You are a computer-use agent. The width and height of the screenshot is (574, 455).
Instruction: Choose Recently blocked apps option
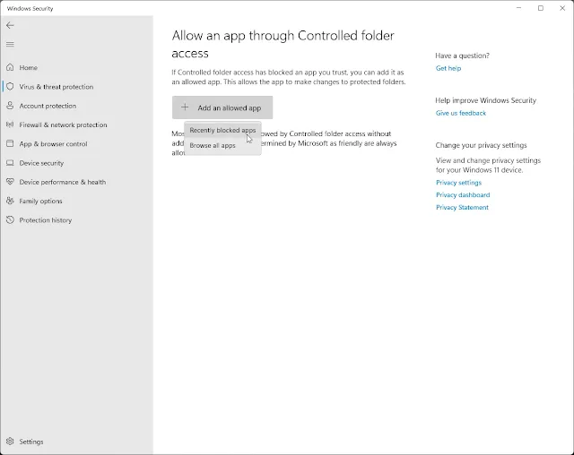tap(222, 130)
